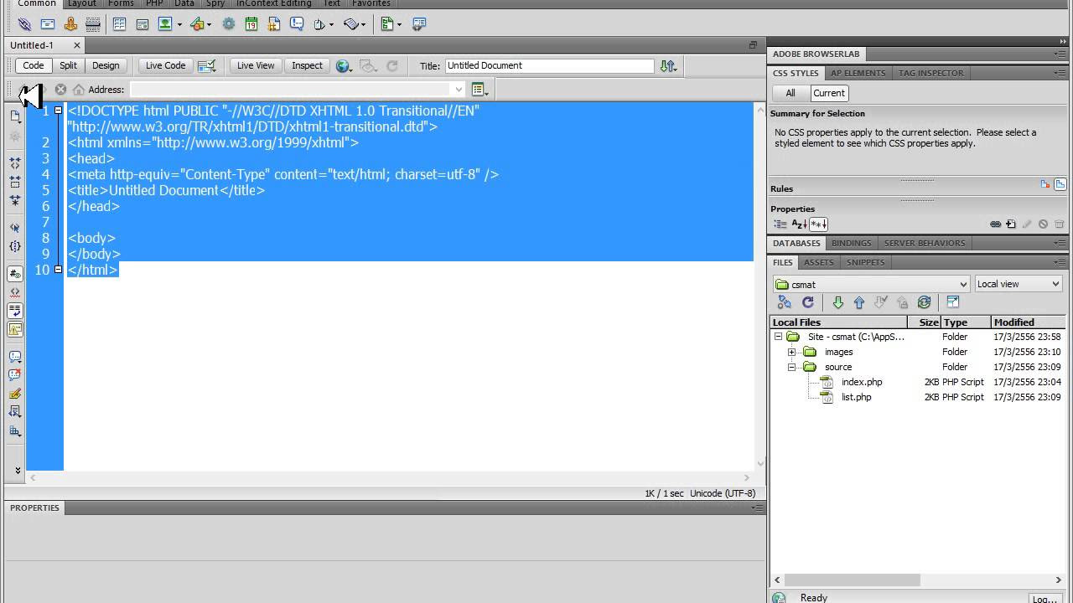Image resolution: width=1073 pixels, height=603 pixels.
Task: Insert an Email Link icon
Action: click(48, 24)
